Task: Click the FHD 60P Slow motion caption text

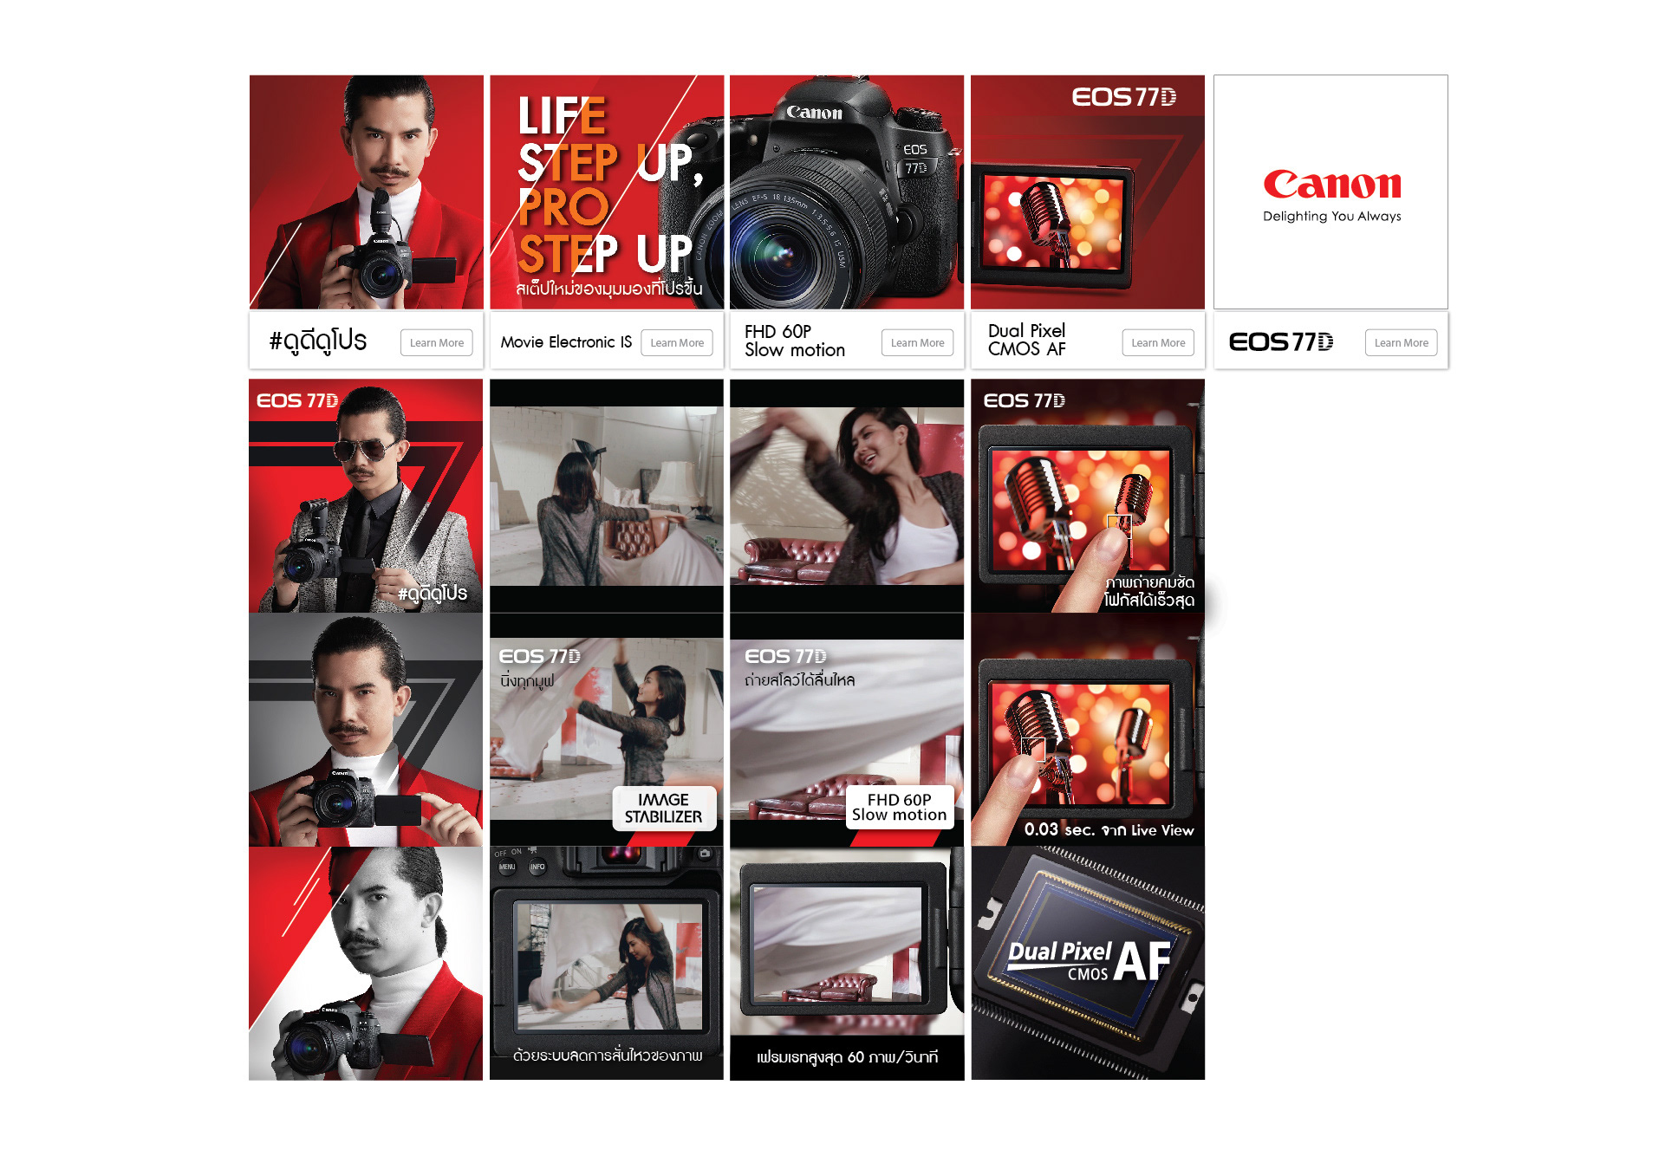Action: click(795, 341)
